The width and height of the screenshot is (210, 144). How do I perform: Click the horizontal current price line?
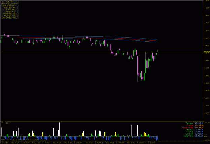coord(102,52)
